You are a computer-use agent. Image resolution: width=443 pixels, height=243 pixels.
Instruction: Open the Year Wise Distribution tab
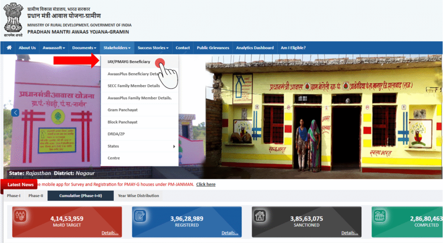(138, 196)
